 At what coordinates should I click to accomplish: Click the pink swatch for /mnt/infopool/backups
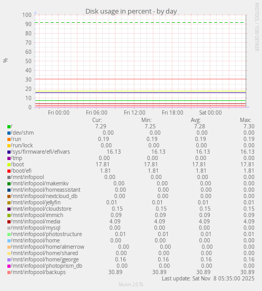click(x=9, y=273)
